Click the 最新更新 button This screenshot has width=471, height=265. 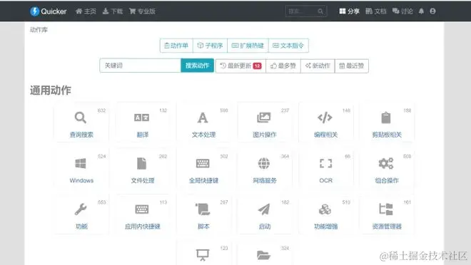240,66
